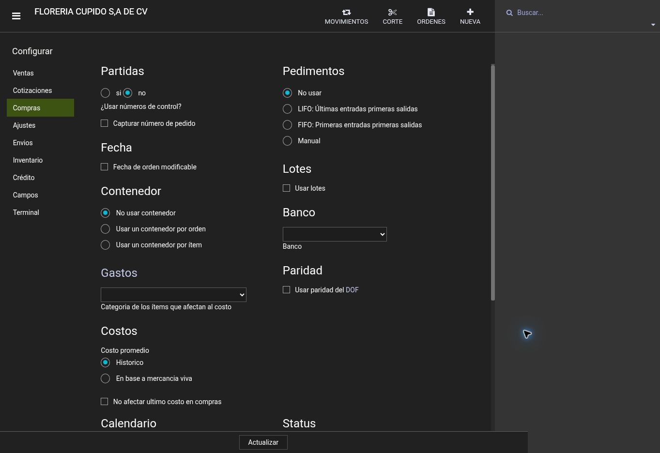660x453 pixels.
Task: Select FIFO pedimentos option
Action: [x=288, y=125]
